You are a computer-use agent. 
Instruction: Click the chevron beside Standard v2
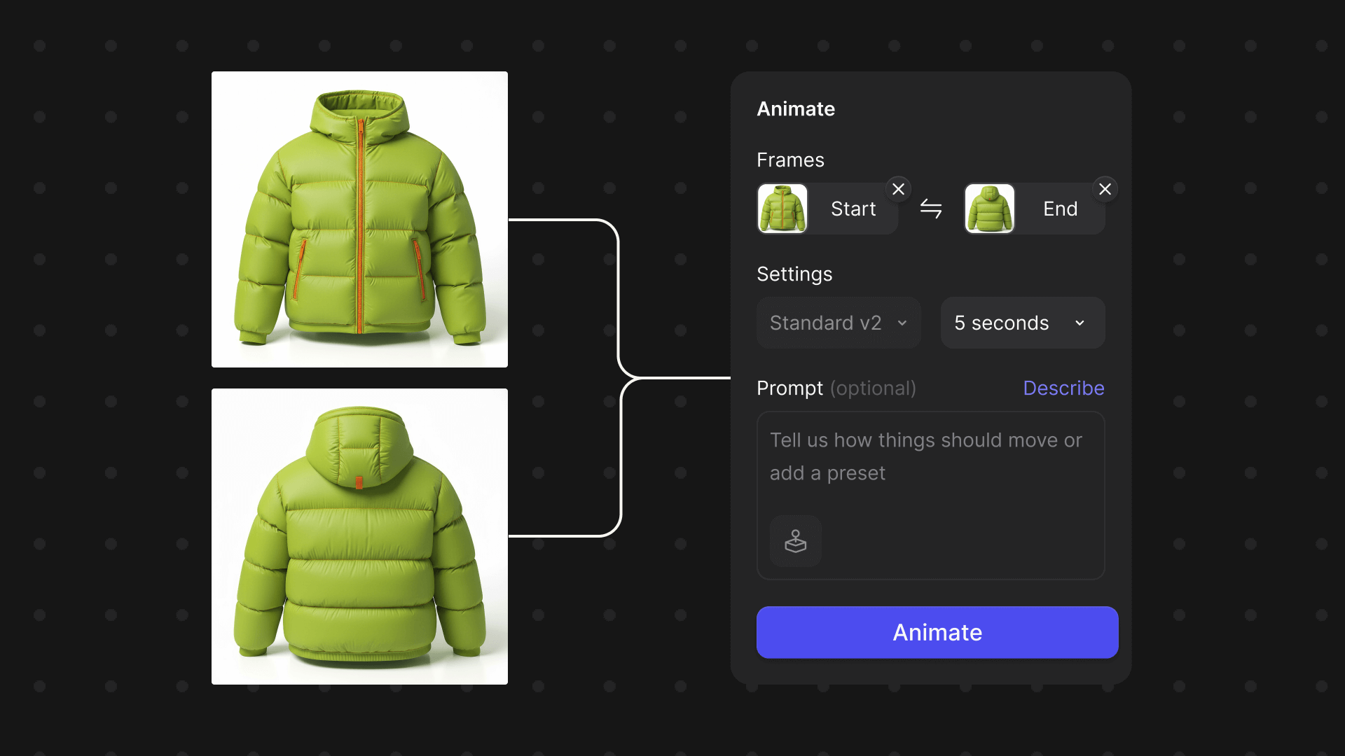[902, 323]
